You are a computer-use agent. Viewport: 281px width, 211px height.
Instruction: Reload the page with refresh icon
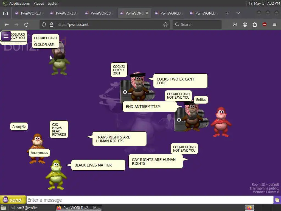26,24
